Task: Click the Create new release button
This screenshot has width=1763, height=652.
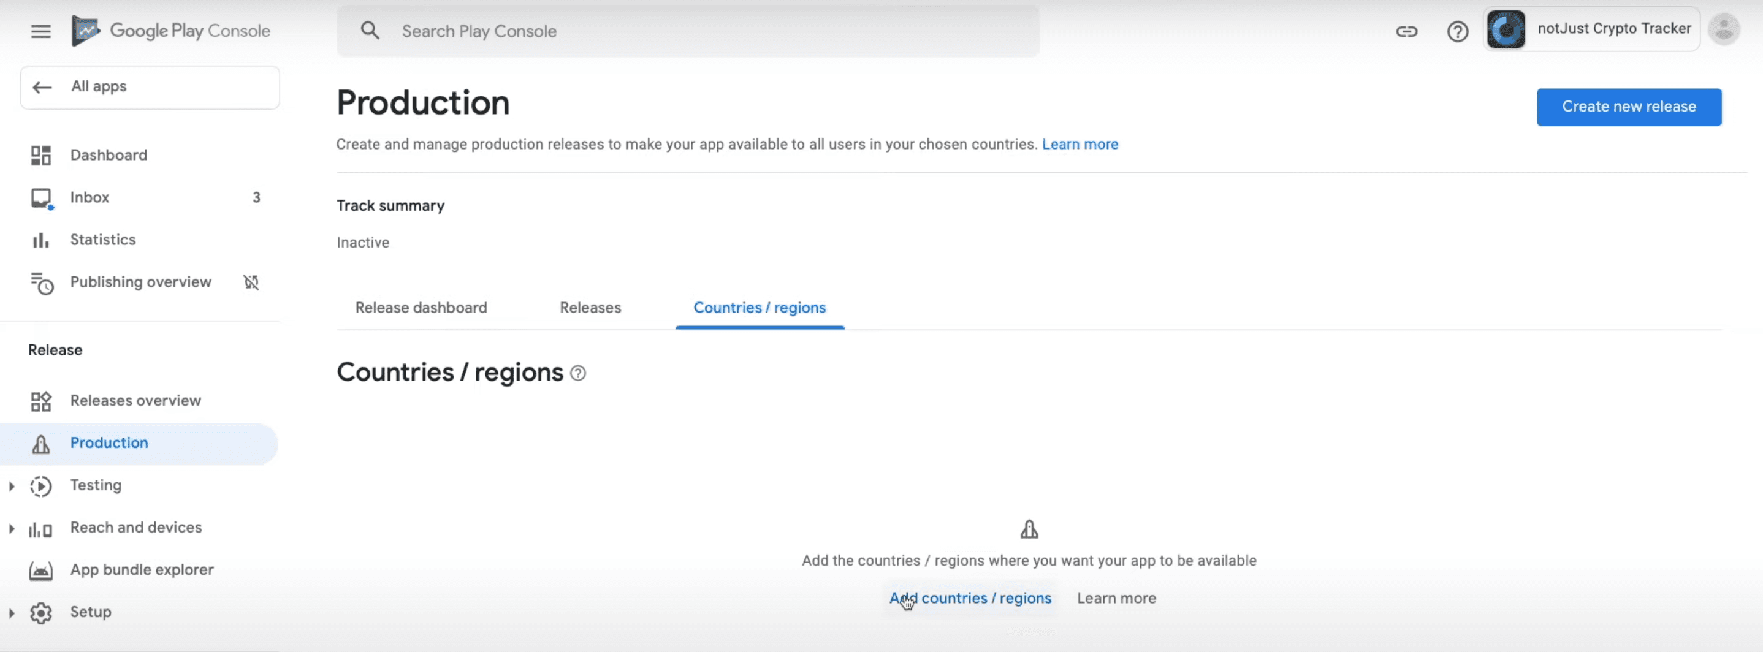Action: (1629, 107)
